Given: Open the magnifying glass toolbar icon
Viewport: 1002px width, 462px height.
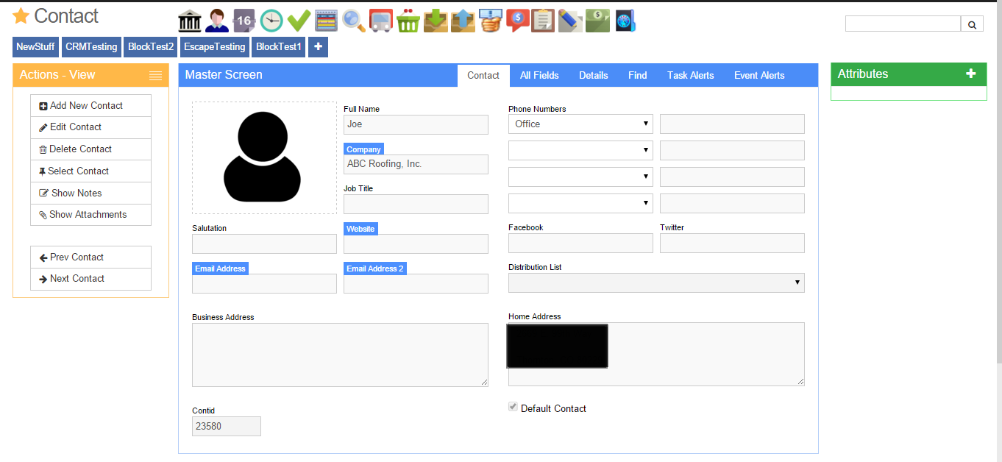Looking at the screenshot, I should (x=353, y=21).
